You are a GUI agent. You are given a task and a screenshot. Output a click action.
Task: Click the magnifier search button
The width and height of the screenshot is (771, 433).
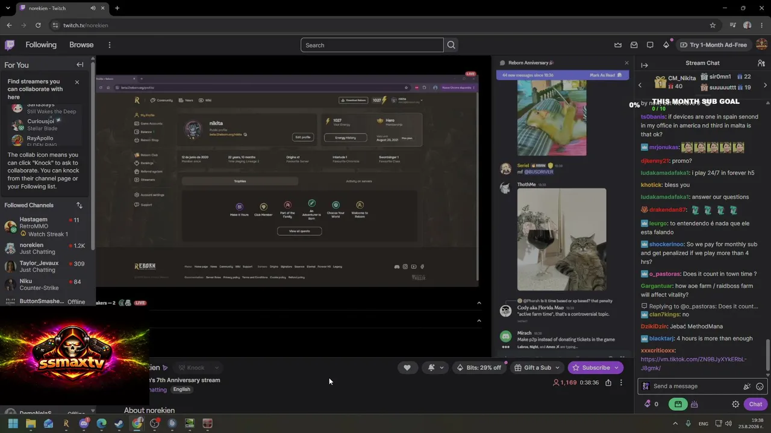(451, 45)
